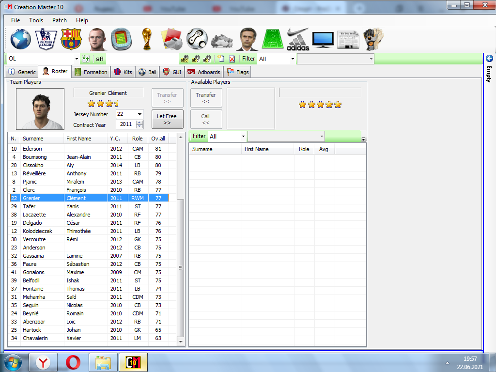This screenshot has height=372, width=496.
Task: Open Opera browser from the taskbar
Action: [73, 362]
